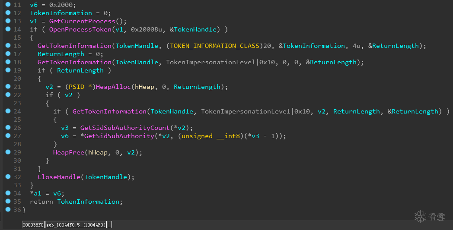Click &TokenInformation argument on line 16

point(312,46)
